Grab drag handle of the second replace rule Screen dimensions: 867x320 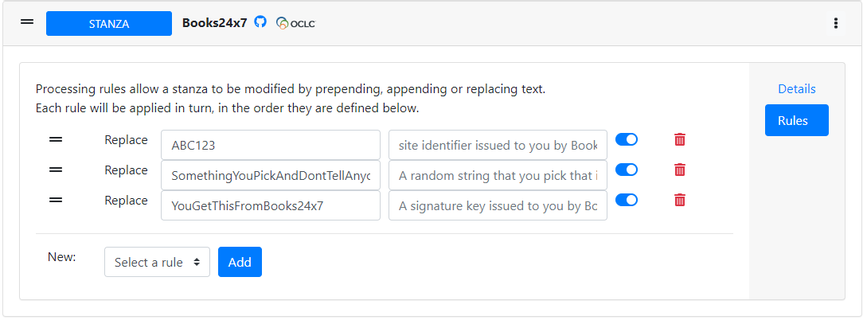(56, 170)
